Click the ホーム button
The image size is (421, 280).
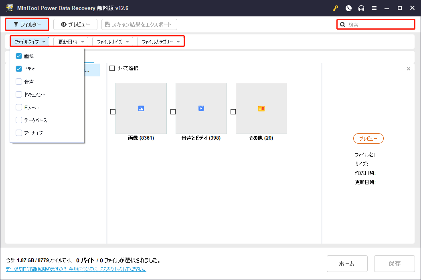[x=347, y=264]
